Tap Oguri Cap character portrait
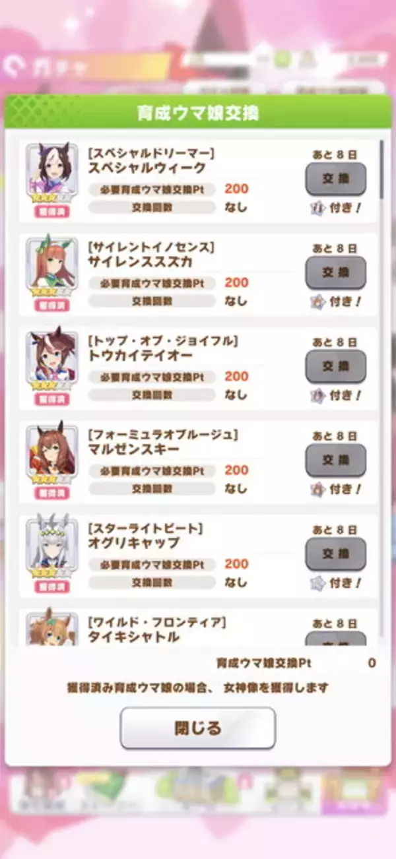 pos(51,546)
